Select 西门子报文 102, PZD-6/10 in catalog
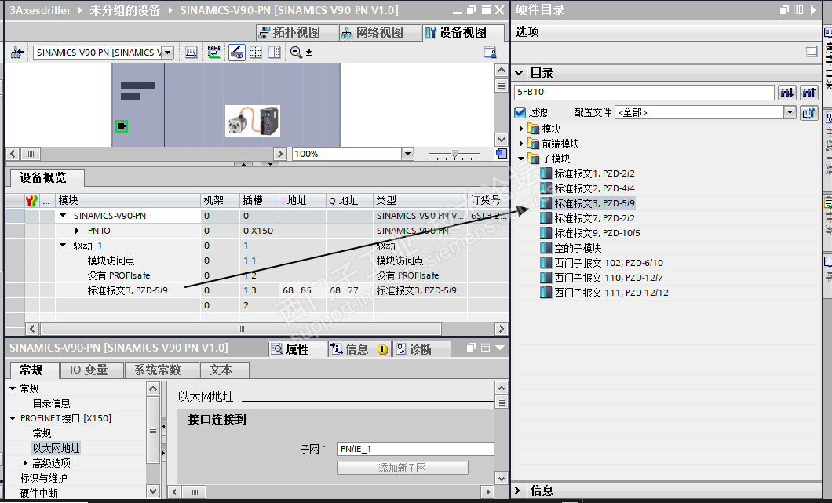This screenshot has height=503, width=832. (608, 263)
